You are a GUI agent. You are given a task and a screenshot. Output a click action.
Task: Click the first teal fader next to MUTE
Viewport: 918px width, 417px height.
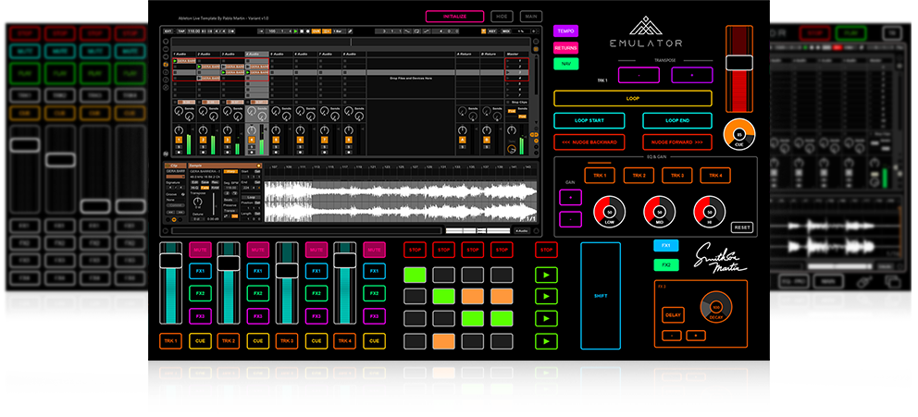(x=171, y=283)
